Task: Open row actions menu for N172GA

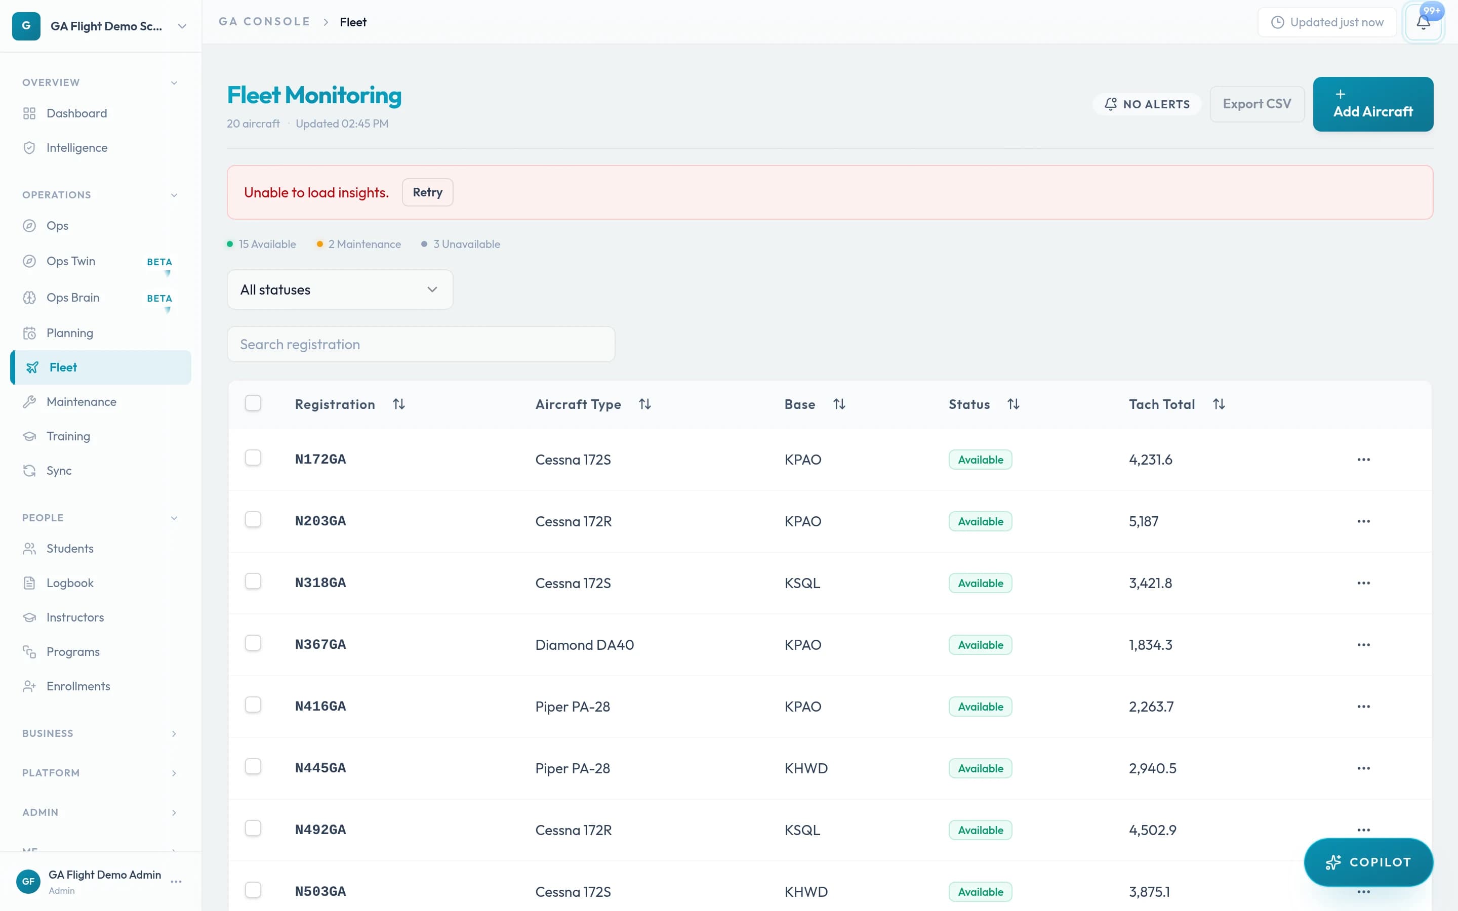Action: (x=1363, y=460)
